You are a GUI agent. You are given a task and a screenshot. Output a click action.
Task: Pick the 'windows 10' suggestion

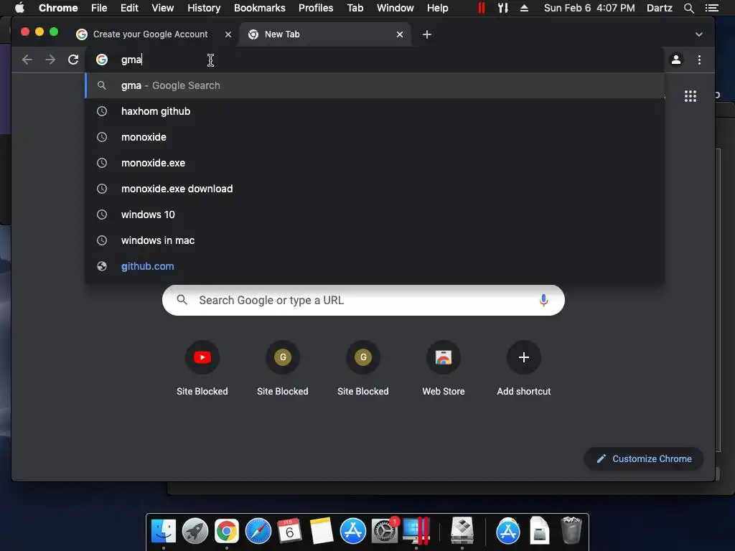tap(375, 214)
